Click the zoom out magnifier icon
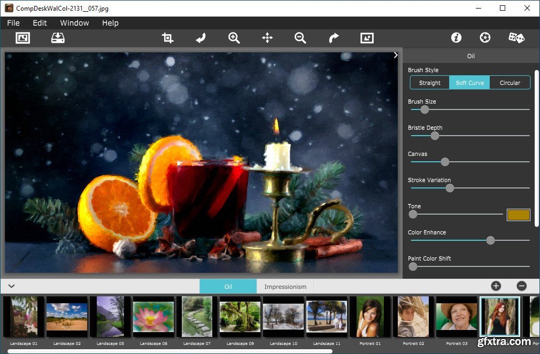 pyautogui.click(x=300, y=38)
